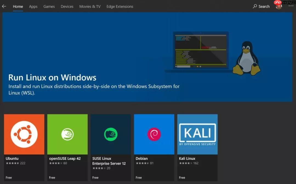Viewport: 296px width, 184px height.
Task: Click the openSUSE chameleon logo
Action: [67, 134]
